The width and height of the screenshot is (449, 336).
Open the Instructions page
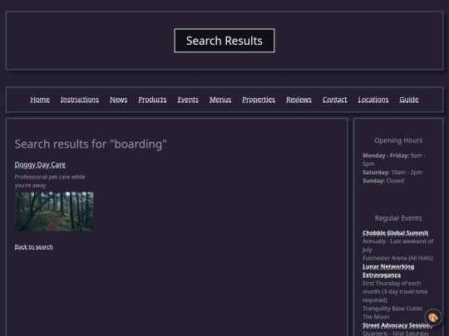click(80, 100)
